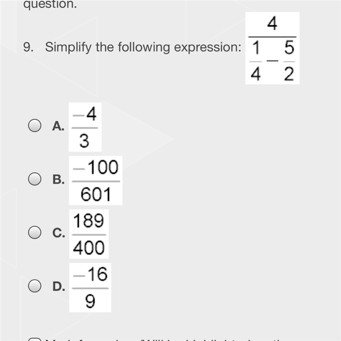Click the -4/3 fraction answer image
This screenshot has width=341, height=341.
[x=85, y=127]
